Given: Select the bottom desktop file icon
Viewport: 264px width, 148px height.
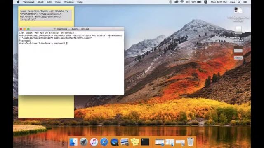Looking at the screenshot, I should click(238, 51).
